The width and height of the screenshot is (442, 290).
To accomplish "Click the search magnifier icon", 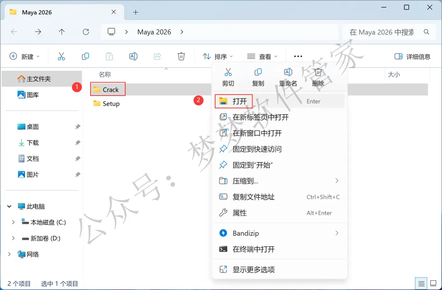I will coord(426,32).
